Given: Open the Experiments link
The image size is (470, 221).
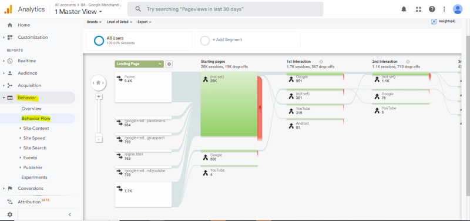Looking at the screenshot, I should coord(34,178).
